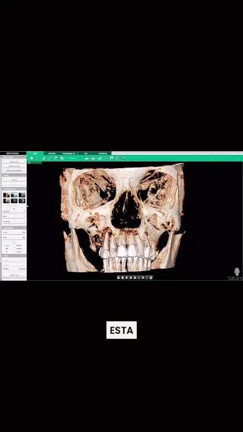Adjust the Nivel window level slider
The height and width of the screenshot is (432, 243).
click(x=14, y=240)
